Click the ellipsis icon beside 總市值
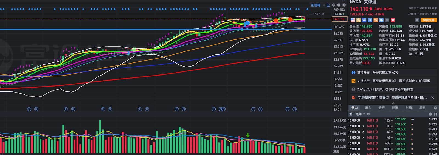The height and width of the screenshot is (155, 439). [x=436, y=36]
